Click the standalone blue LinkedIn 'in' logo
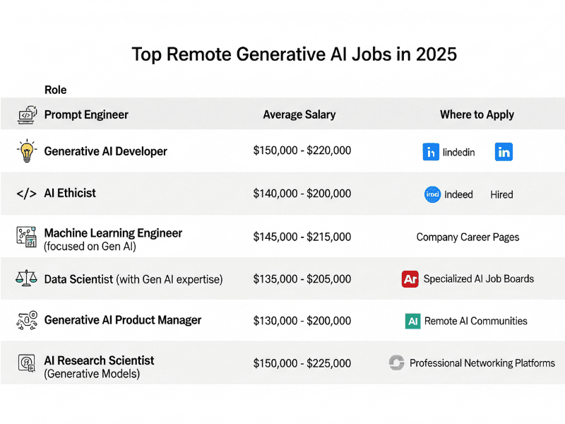565x424 pixels. click(x=504, y=152)
